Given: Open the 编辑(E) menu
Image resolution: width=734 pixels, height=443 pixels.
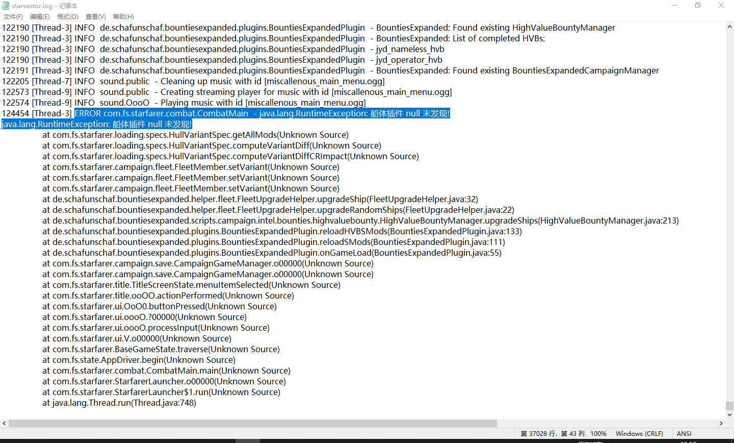Looking at the screenshot, I should tap(40, 17).
